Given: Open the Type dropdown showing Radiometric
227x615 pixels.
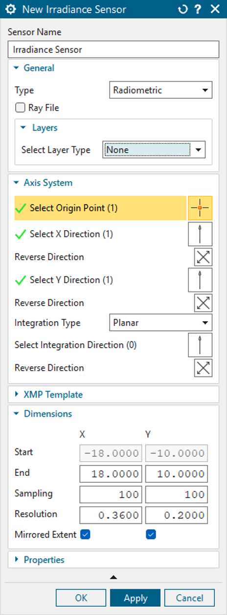Looking at the screenshot, I should click(160, 90).
